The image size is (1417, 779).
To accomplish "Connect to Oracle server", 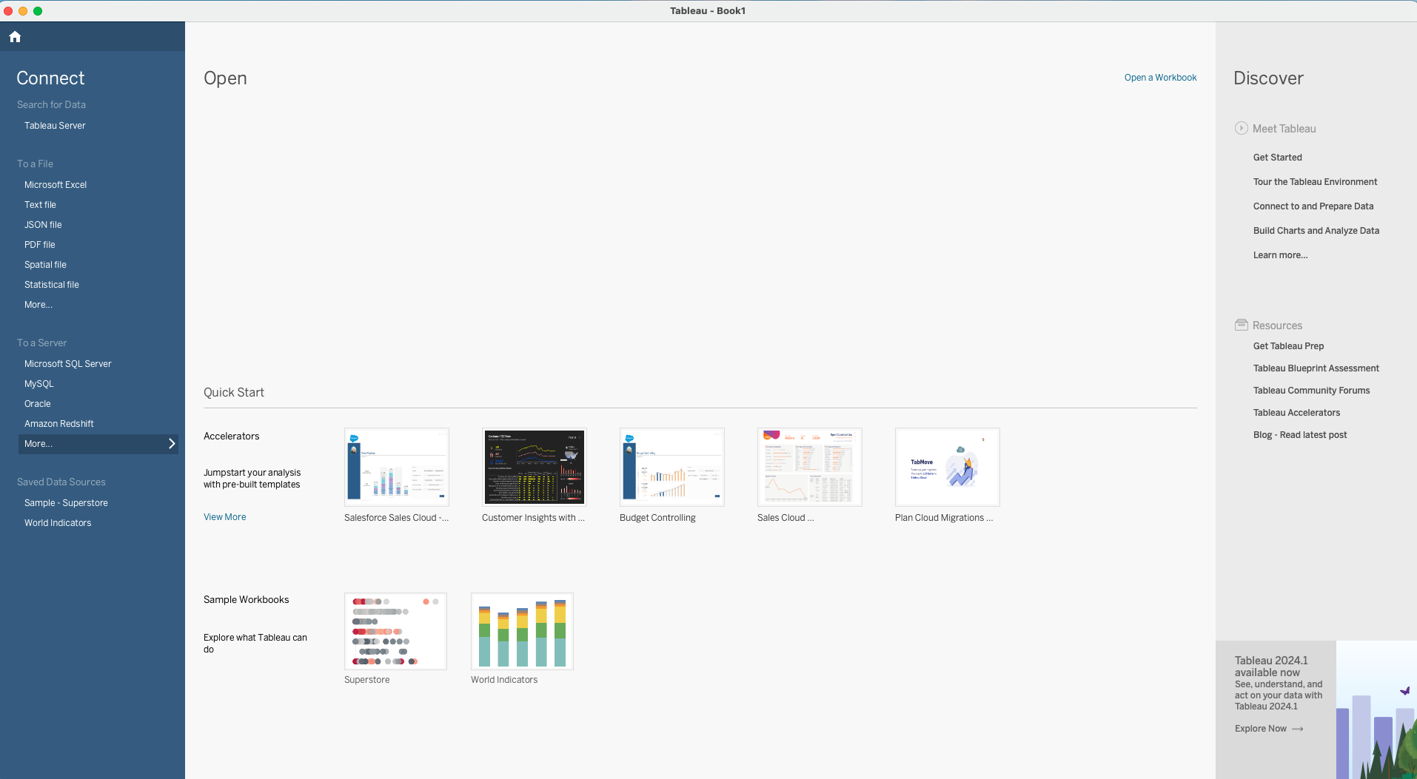I will click(38, 404).
